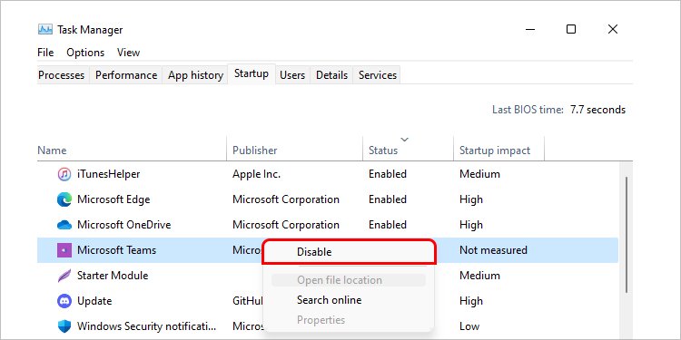Sort list by Publisher column header
The image size is (681, 340).
tap(254, 151)
